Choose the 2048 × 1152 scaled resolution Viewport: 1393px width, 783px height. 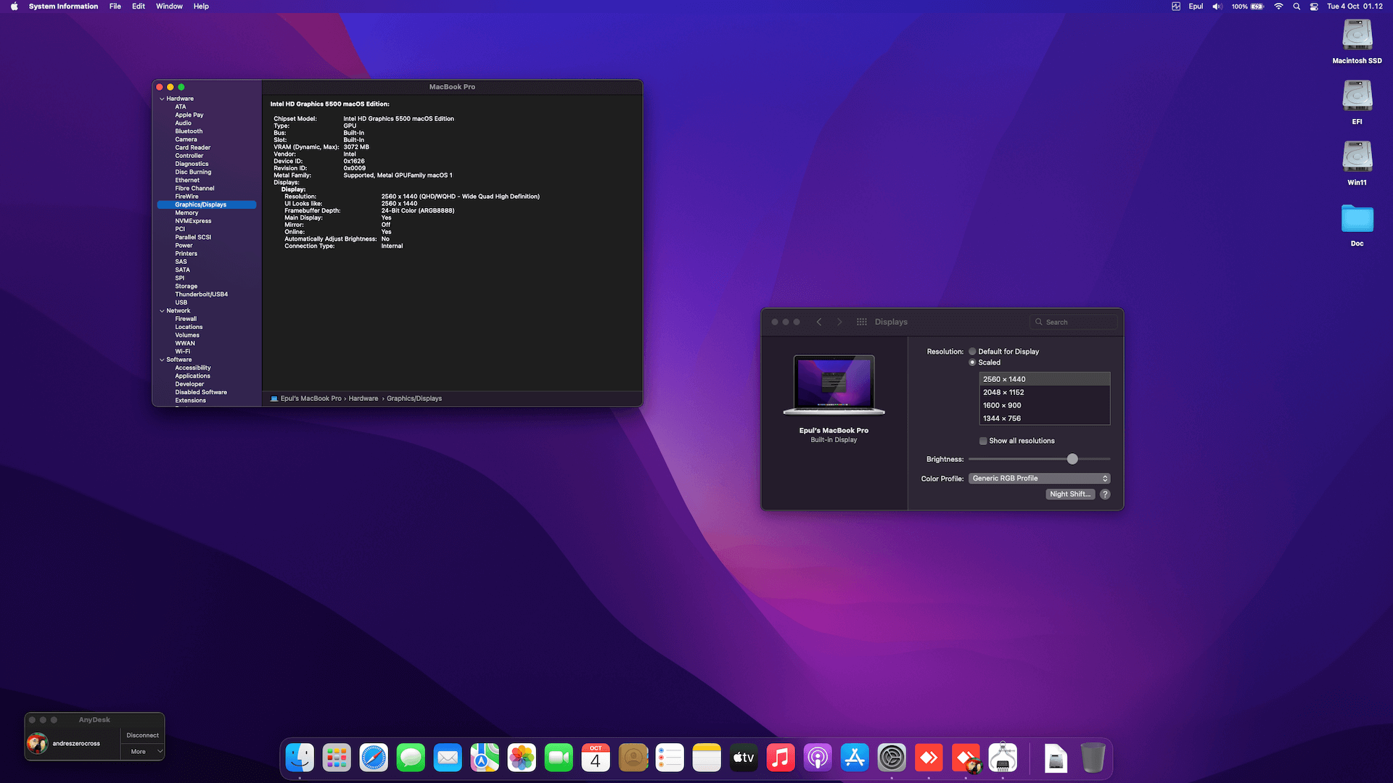click(1045, 392)
